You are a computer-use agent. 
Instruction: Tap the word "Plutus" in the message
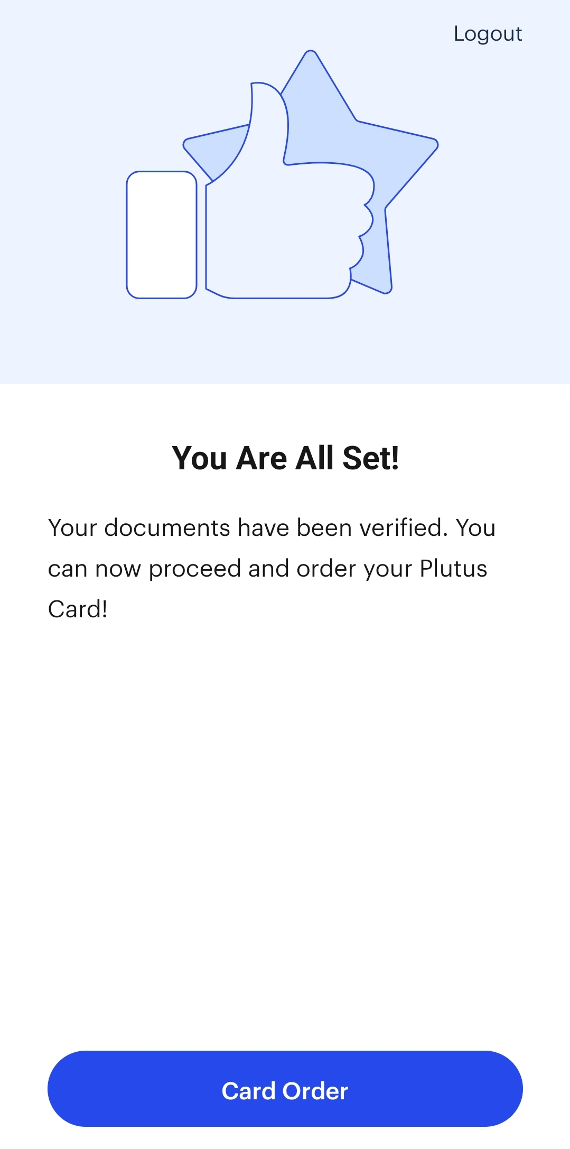pyautogui.click(x=453, y=569)
